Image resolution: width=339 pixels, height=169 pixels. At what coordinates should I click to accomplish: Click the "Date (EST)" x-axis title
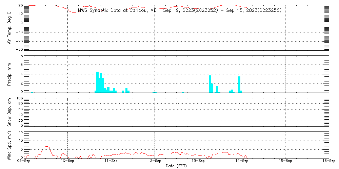coord(176,166)
